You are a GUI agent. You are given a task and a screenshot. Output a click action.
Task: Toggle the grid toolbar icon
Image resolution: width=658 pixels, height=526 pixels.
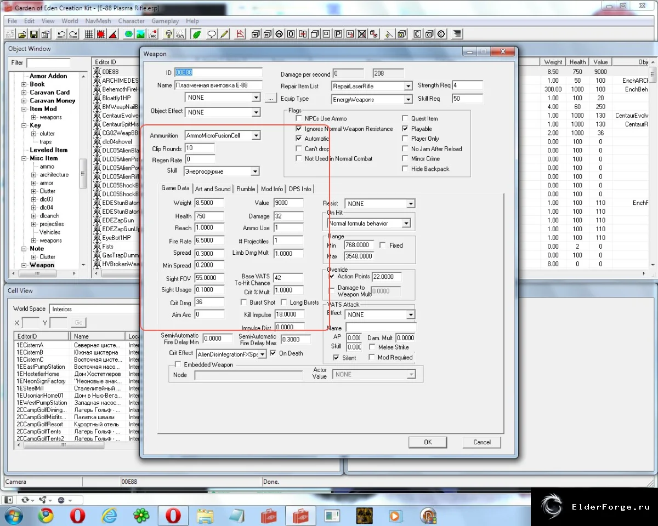pyautogui.click(x=89, y=34)
